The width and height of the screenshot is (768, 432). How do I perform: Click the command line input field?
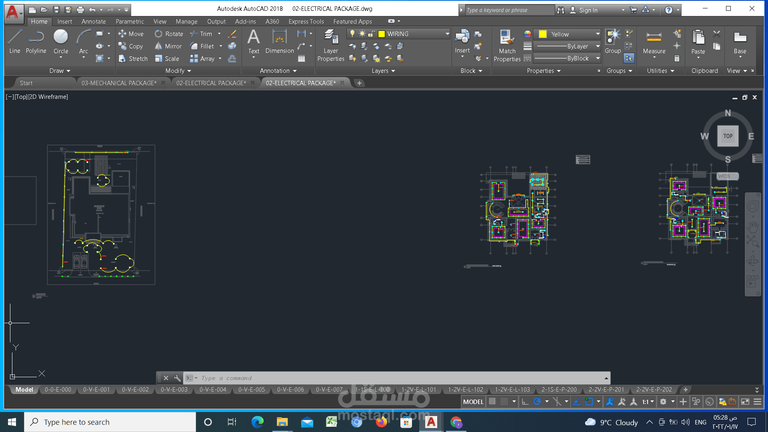pos(400,378)
